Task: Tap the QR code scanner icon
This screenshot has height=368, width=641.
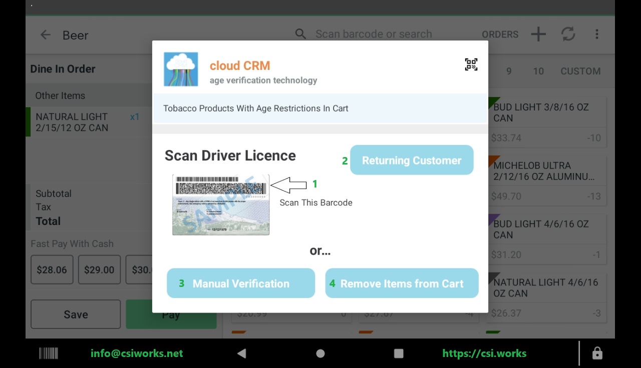Action: click(x=471, y=64)
